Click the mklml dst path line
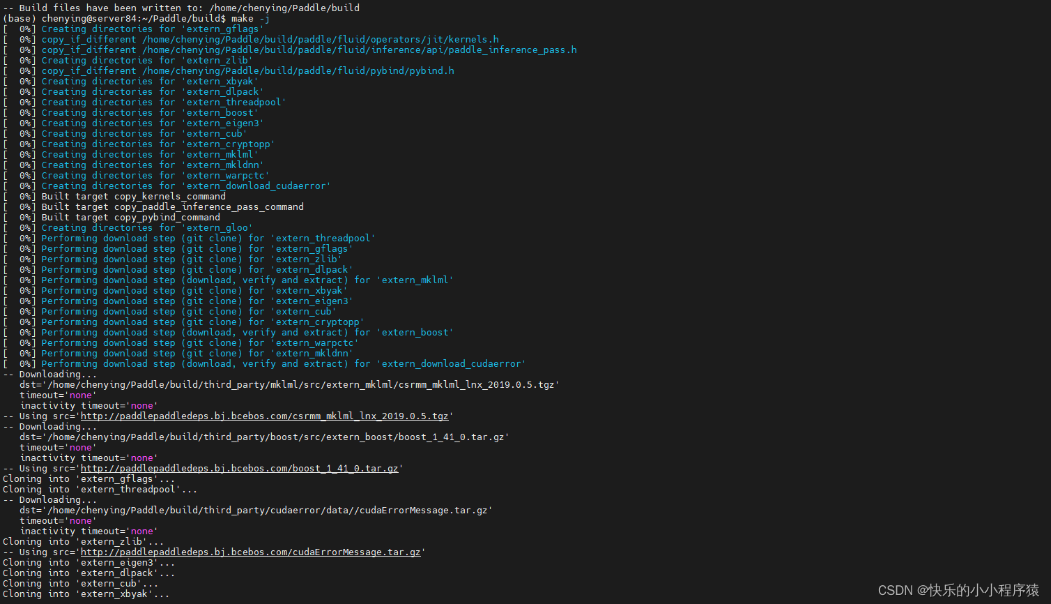Viewport: 1051px width, 604px height. coord(290,384)
